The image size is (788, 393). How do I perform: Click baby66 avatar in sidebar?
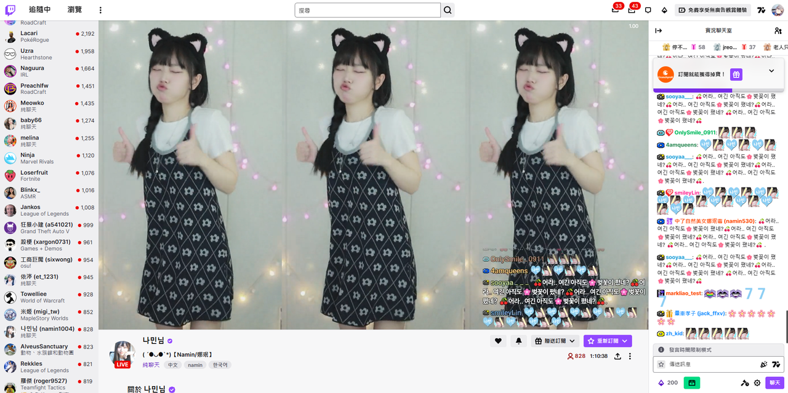(10, 124)
